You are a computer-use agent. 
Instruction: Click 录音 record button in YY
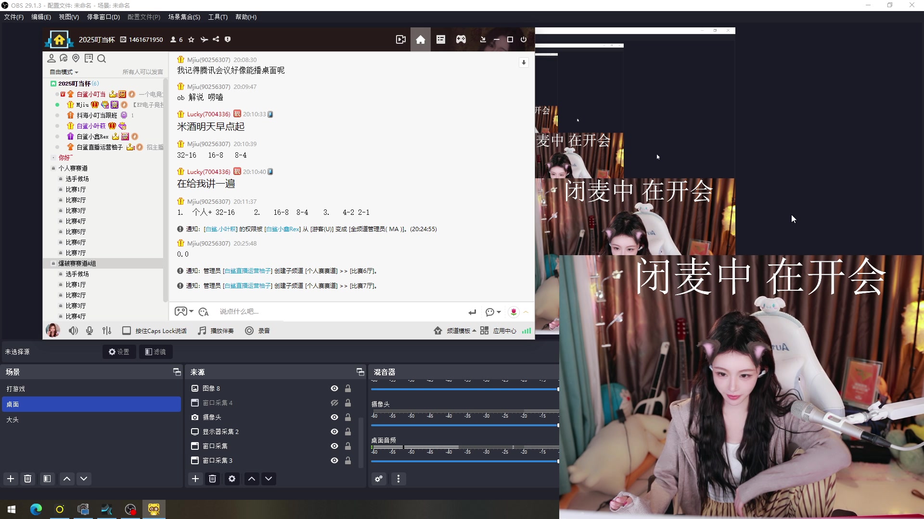click(257, 331)
